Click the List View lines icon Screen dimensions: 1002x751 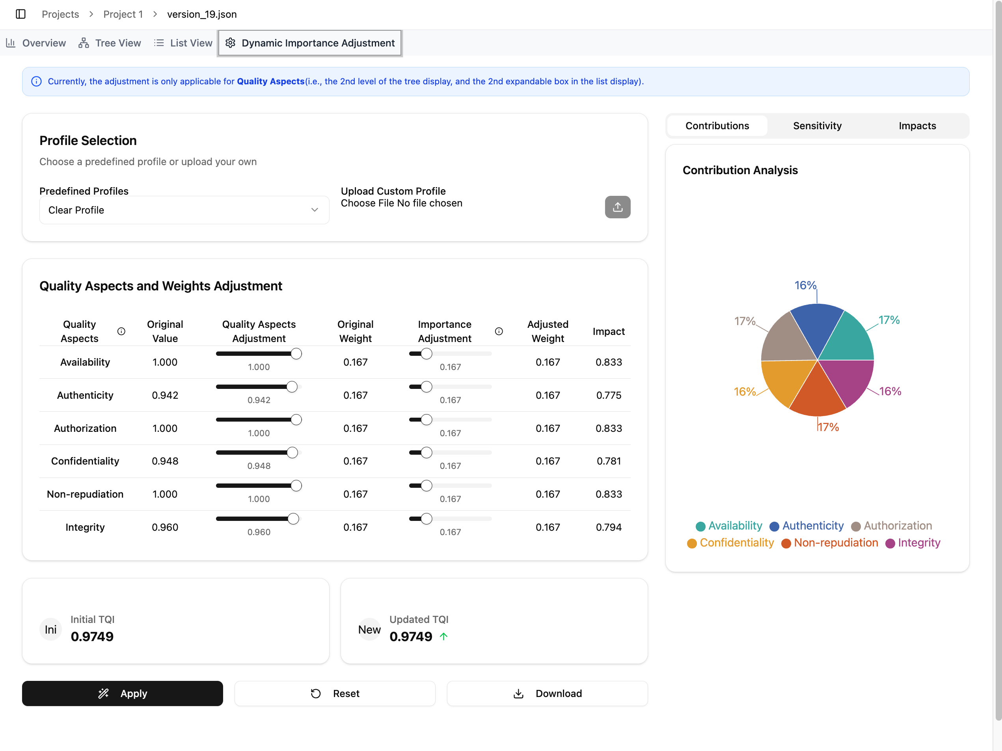pos(158,43)
